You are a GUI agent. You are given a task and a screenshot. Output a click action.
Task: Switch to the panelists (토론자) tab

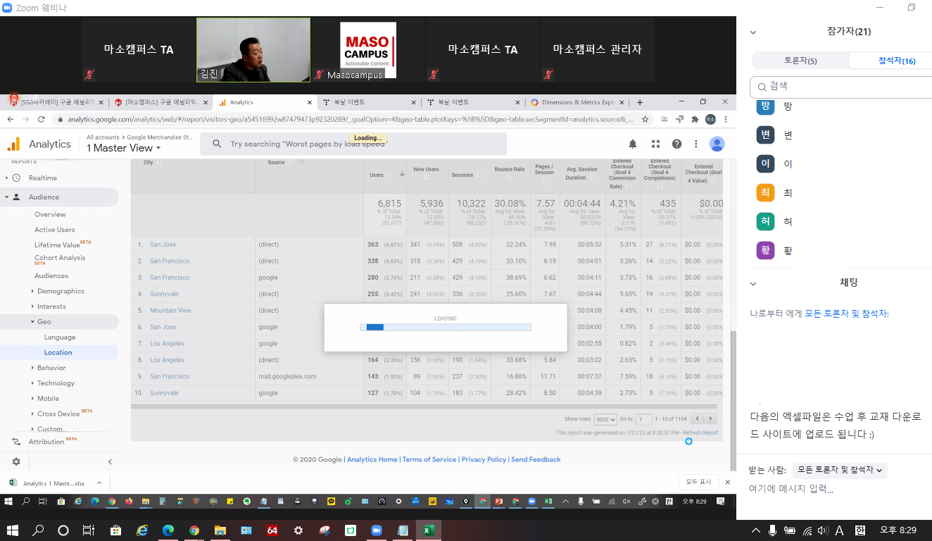[800, 61]
